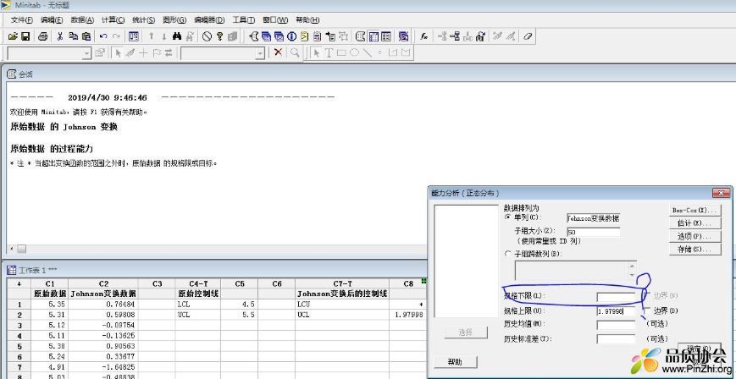Open the Session Folder icon
Viewport: 736px width, 379px height.
tap(254, 36)
